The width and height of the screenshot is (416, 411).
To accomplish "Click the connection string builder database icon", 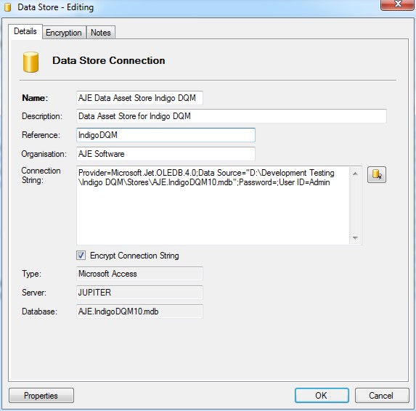I will (x=377, y=174).
